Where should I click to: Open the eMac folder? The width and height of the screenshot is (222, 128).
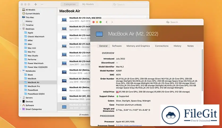click(28, 40)
